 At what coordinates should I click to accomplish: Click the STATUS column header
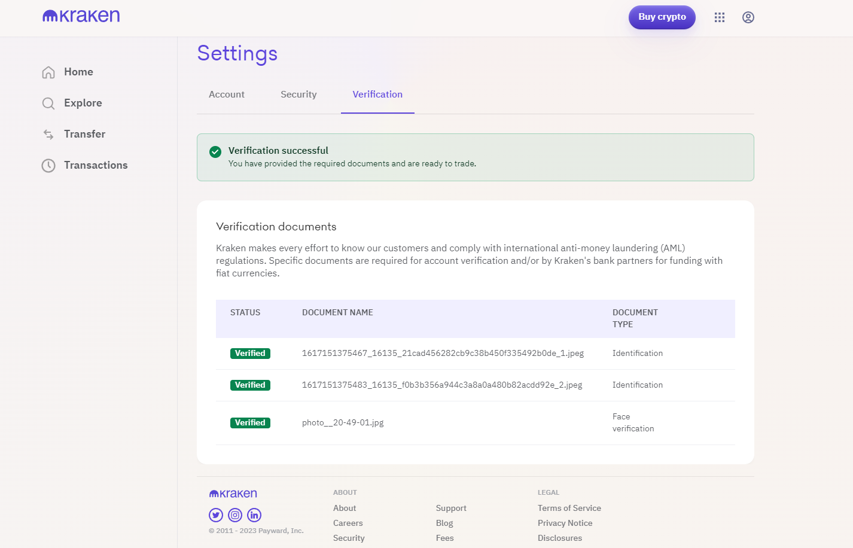pos(245,313)
